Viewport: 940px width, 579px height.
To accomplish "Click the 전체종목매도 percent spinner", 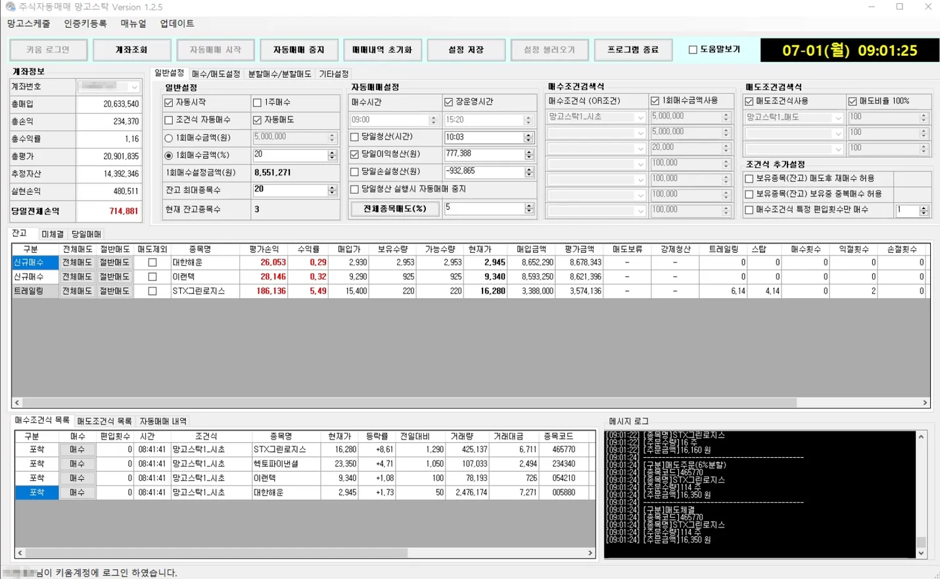I will [x=529, y=209].
